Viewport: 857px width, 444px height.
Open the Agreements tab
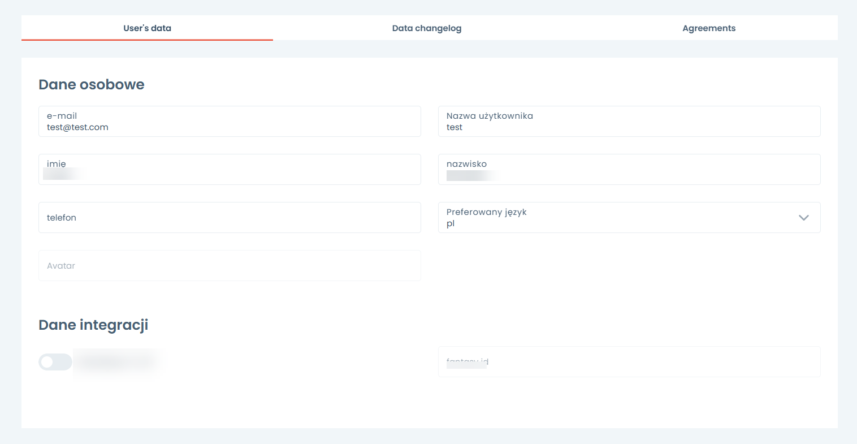pos(709,28)
